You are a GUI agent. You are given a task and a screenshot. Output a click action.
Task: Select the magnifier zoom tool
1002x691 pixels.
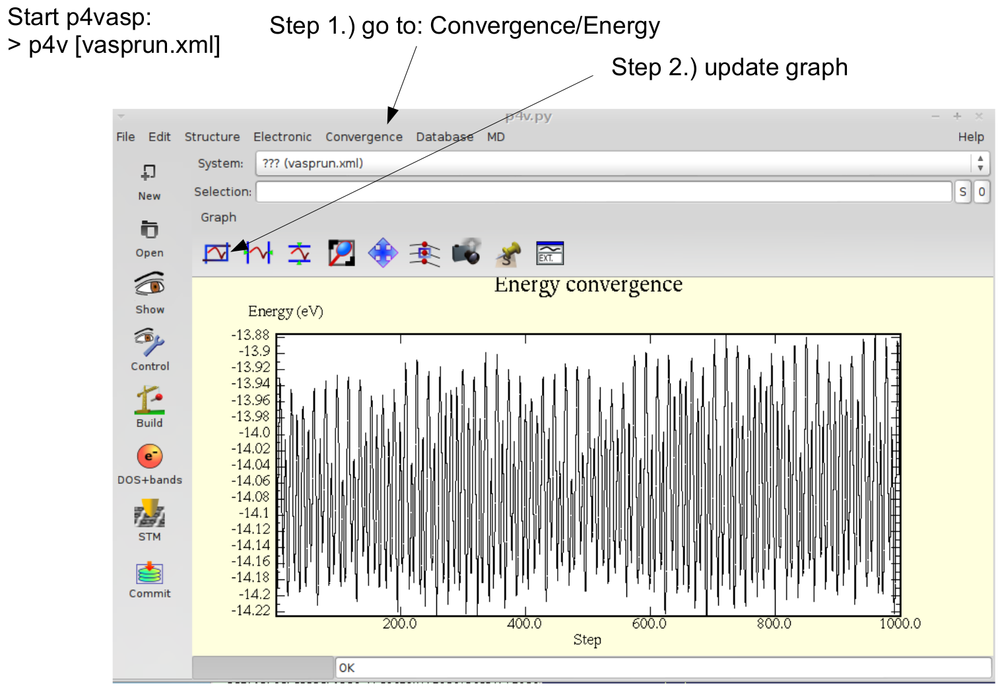coord(341,253)
